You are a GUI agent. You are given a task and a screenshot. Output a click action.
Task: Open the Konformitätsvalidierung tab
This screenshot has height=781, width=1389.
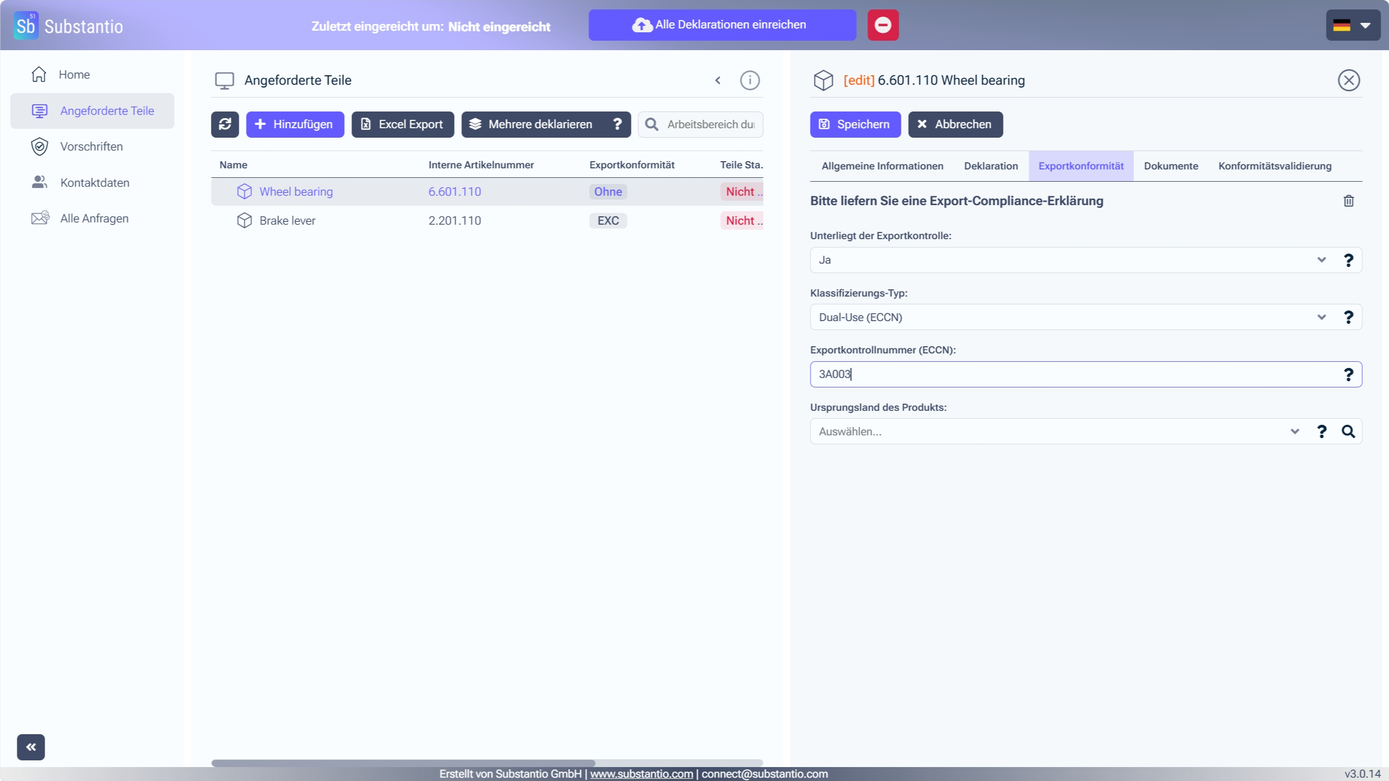[1274, 166]
